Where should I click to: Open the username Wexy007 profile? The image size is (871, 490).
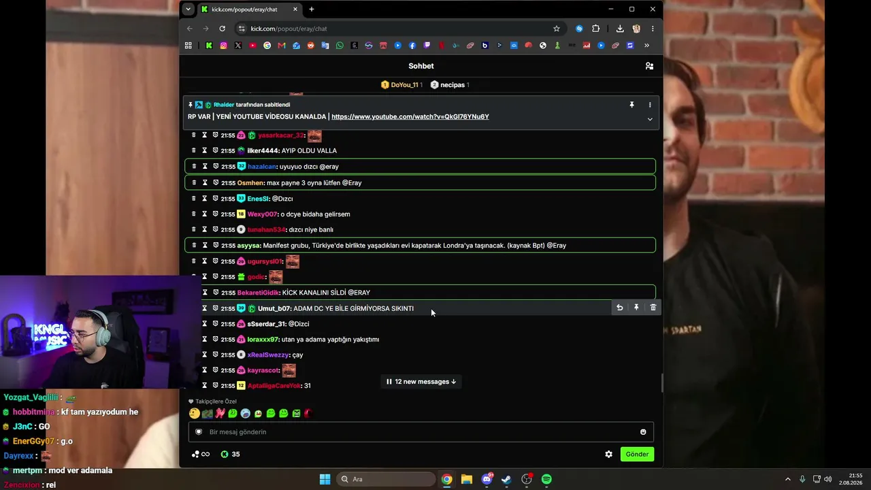pyautogui.click(x=262, y=214)
